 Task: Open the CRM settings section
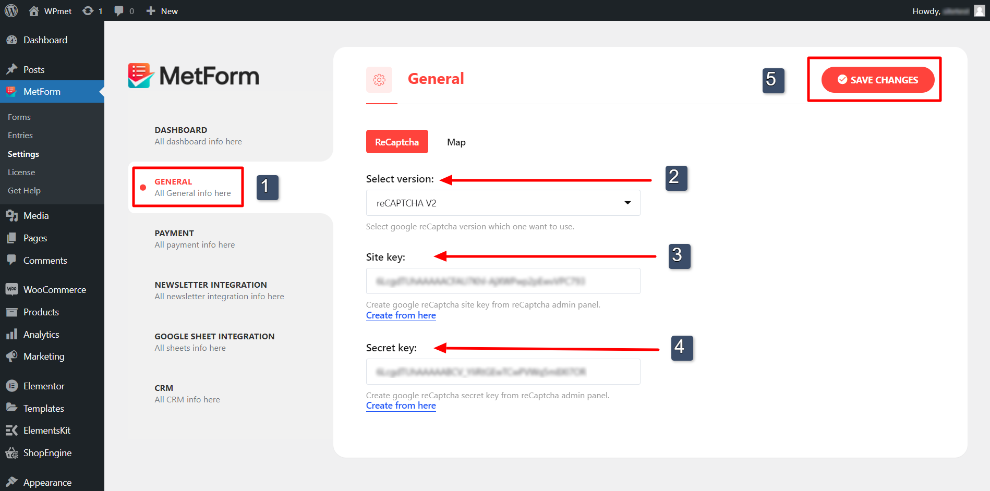[187, 394]
